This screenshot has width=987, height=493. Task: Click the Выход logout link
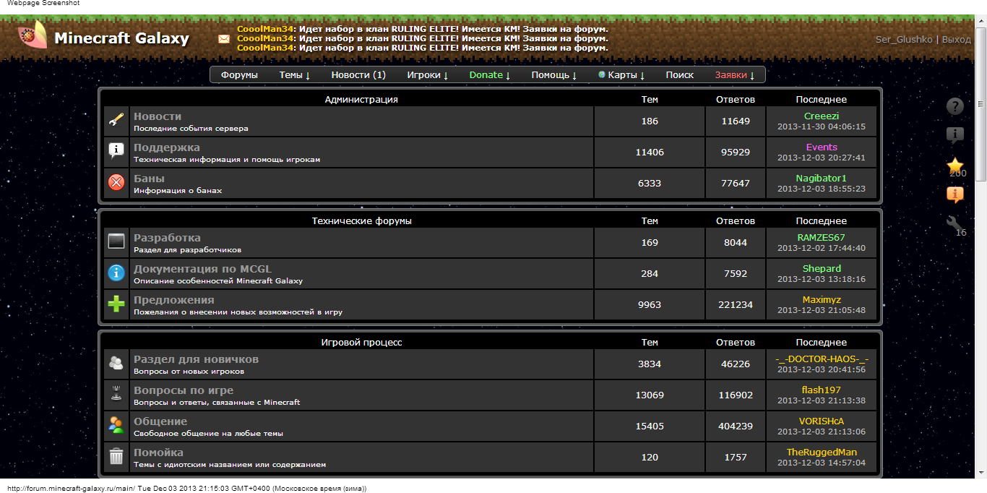[957, 40]
